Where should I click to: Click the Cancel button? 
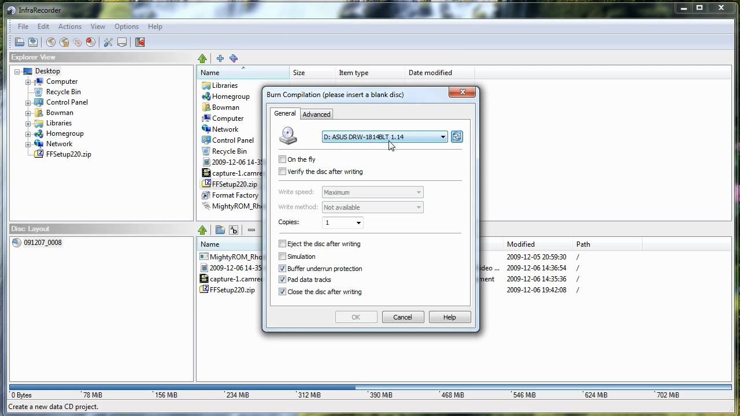(402, 317)
